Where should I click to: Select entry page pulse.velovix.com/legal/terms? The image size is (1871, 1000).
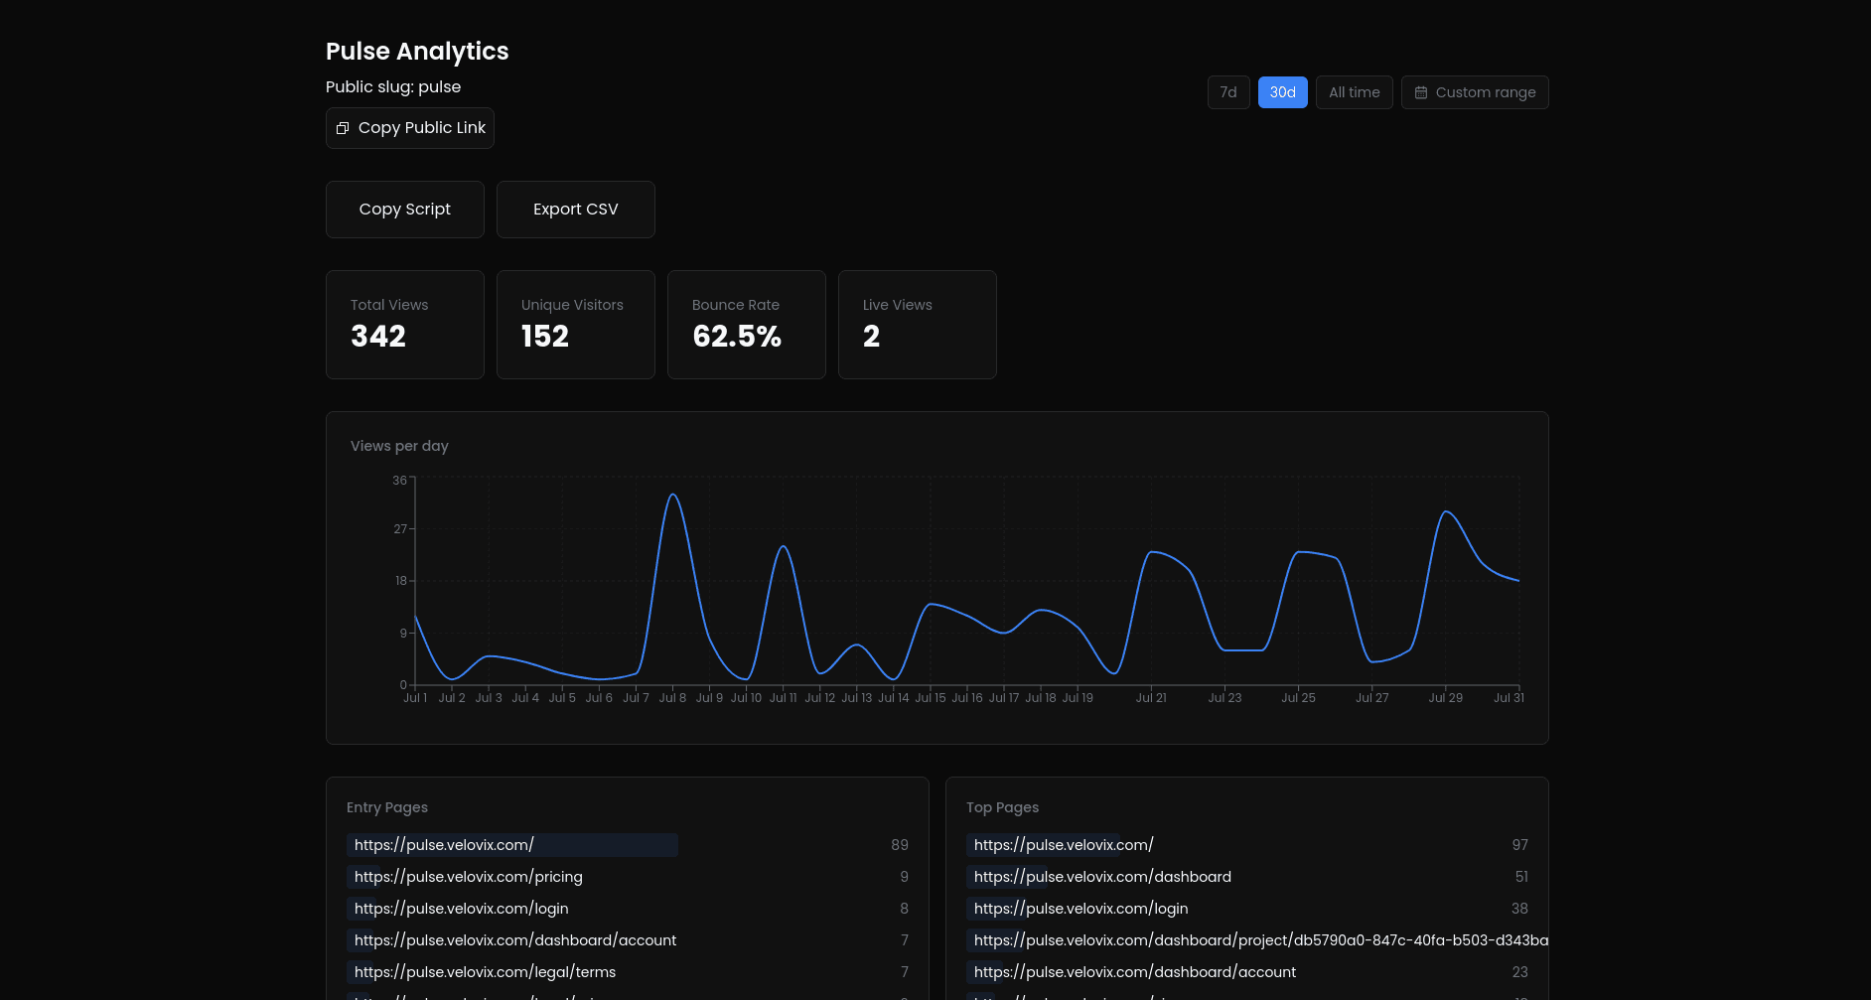[x=628, y=972]
